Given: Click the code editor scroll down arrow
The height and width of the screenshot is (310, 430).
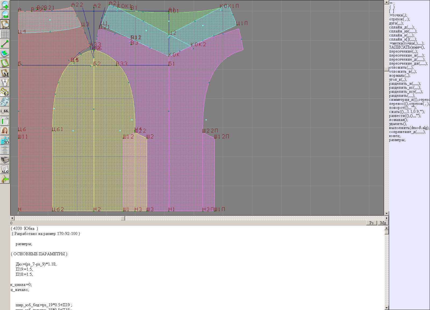Looking at the screenshot, I should pos(386,308).
